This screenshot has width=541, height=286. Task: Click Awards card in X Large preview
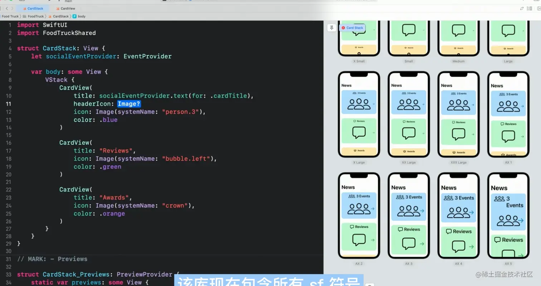tap(359, 151)
